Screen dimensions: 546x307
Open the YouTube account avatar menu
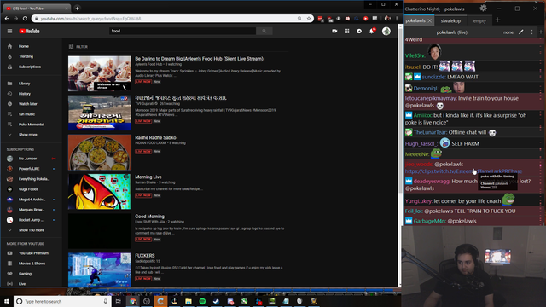click(386, 31)
